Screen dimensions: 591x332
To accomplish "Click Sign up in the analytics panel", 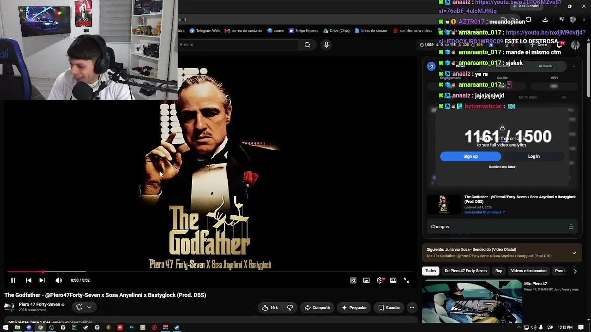I will click(x=470, y=156).
